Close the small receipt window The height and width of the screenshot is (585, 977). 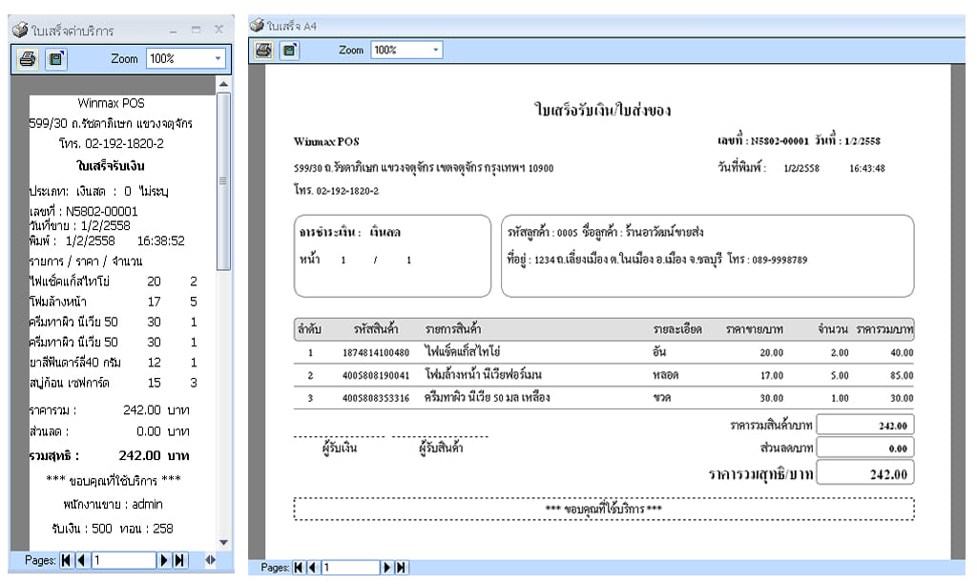coord(218,30)
